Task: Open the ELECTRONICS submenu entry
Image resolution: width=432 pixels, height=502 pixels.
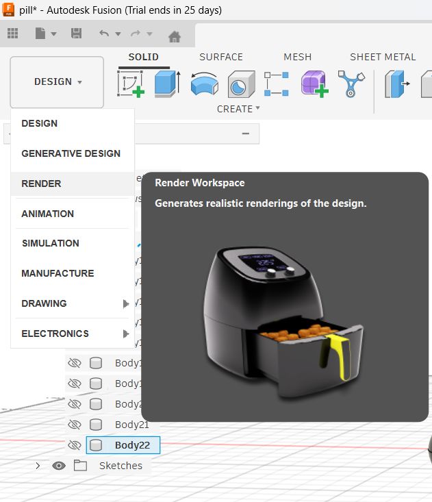Action: coord(73,334)
